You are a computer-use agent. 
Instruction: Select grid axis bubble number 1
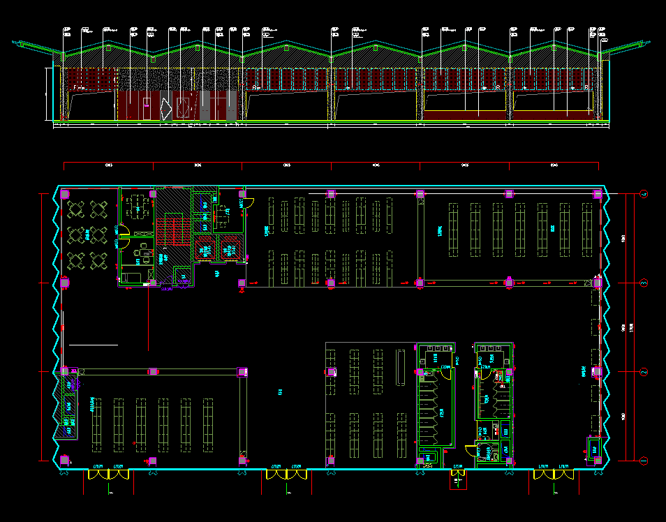[x=644, y=460]
